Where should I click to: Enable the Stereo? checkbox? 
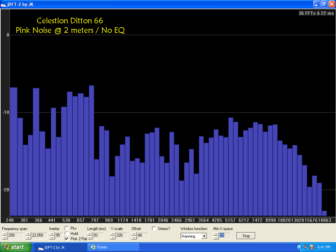[x=154, y=229]
